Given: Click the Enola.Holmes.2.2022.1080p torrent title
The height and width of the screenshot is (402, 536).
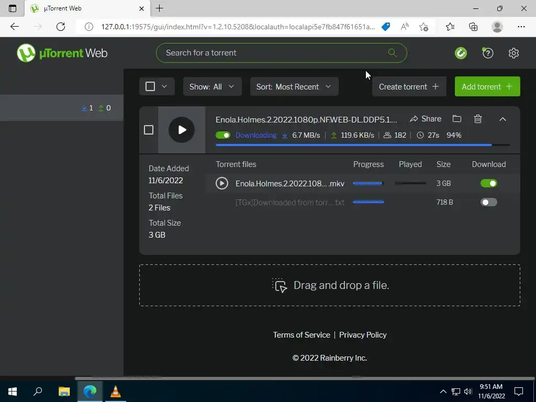Looking at the screenshot, I should (x=306, y=120).
